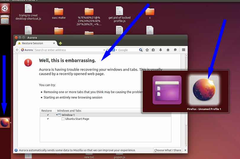Collapse the Window 1 tree row

[57, 115]
